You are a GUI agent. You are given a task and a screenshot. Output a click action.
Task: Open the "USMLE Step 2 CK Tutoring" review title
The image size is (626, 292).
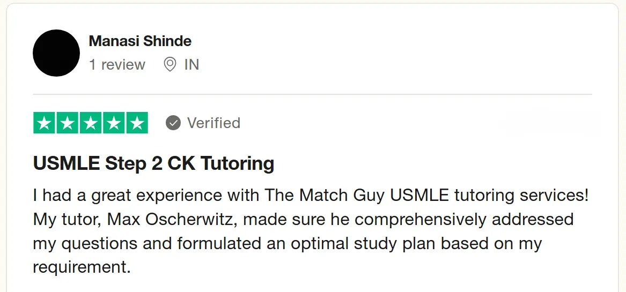[x=153, y=163]
